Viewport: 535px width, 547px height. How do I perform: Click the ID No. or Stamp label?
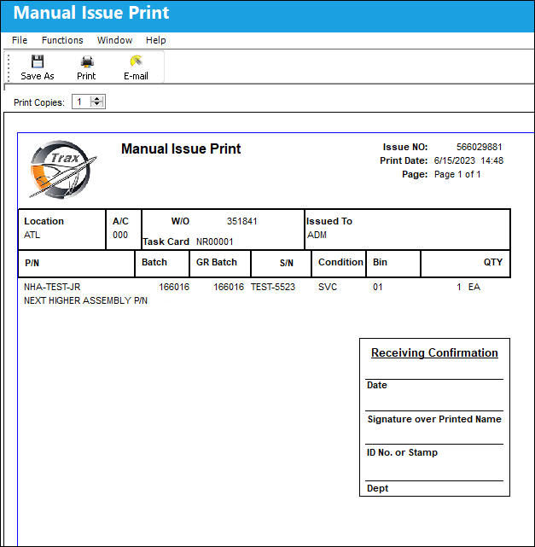point(402,452)
